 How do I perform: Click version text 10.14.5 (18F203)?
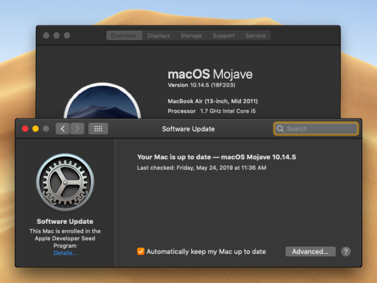click(x=201, y=85)
